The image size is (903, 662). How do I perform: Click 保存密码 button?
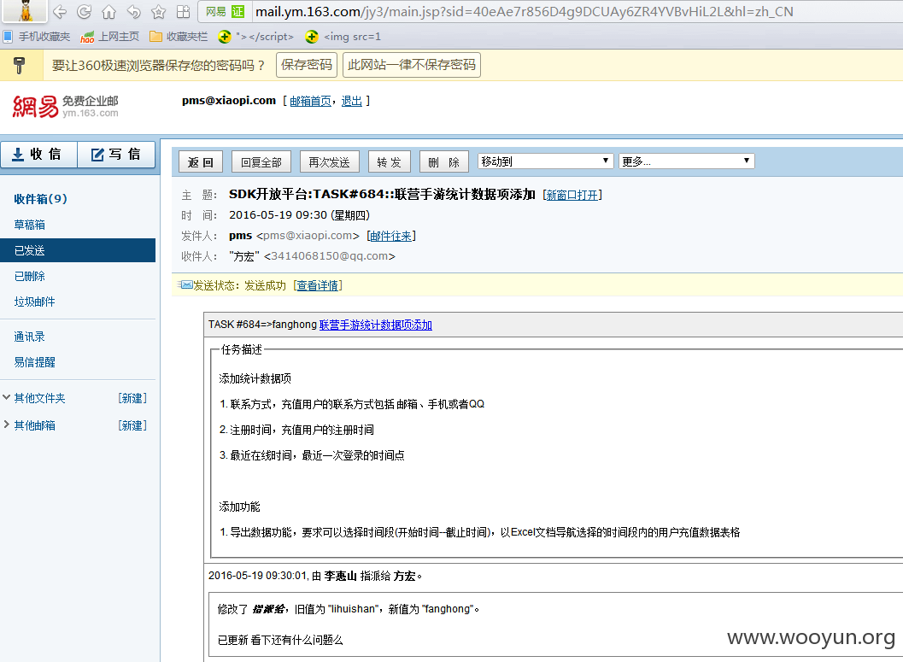307,64
